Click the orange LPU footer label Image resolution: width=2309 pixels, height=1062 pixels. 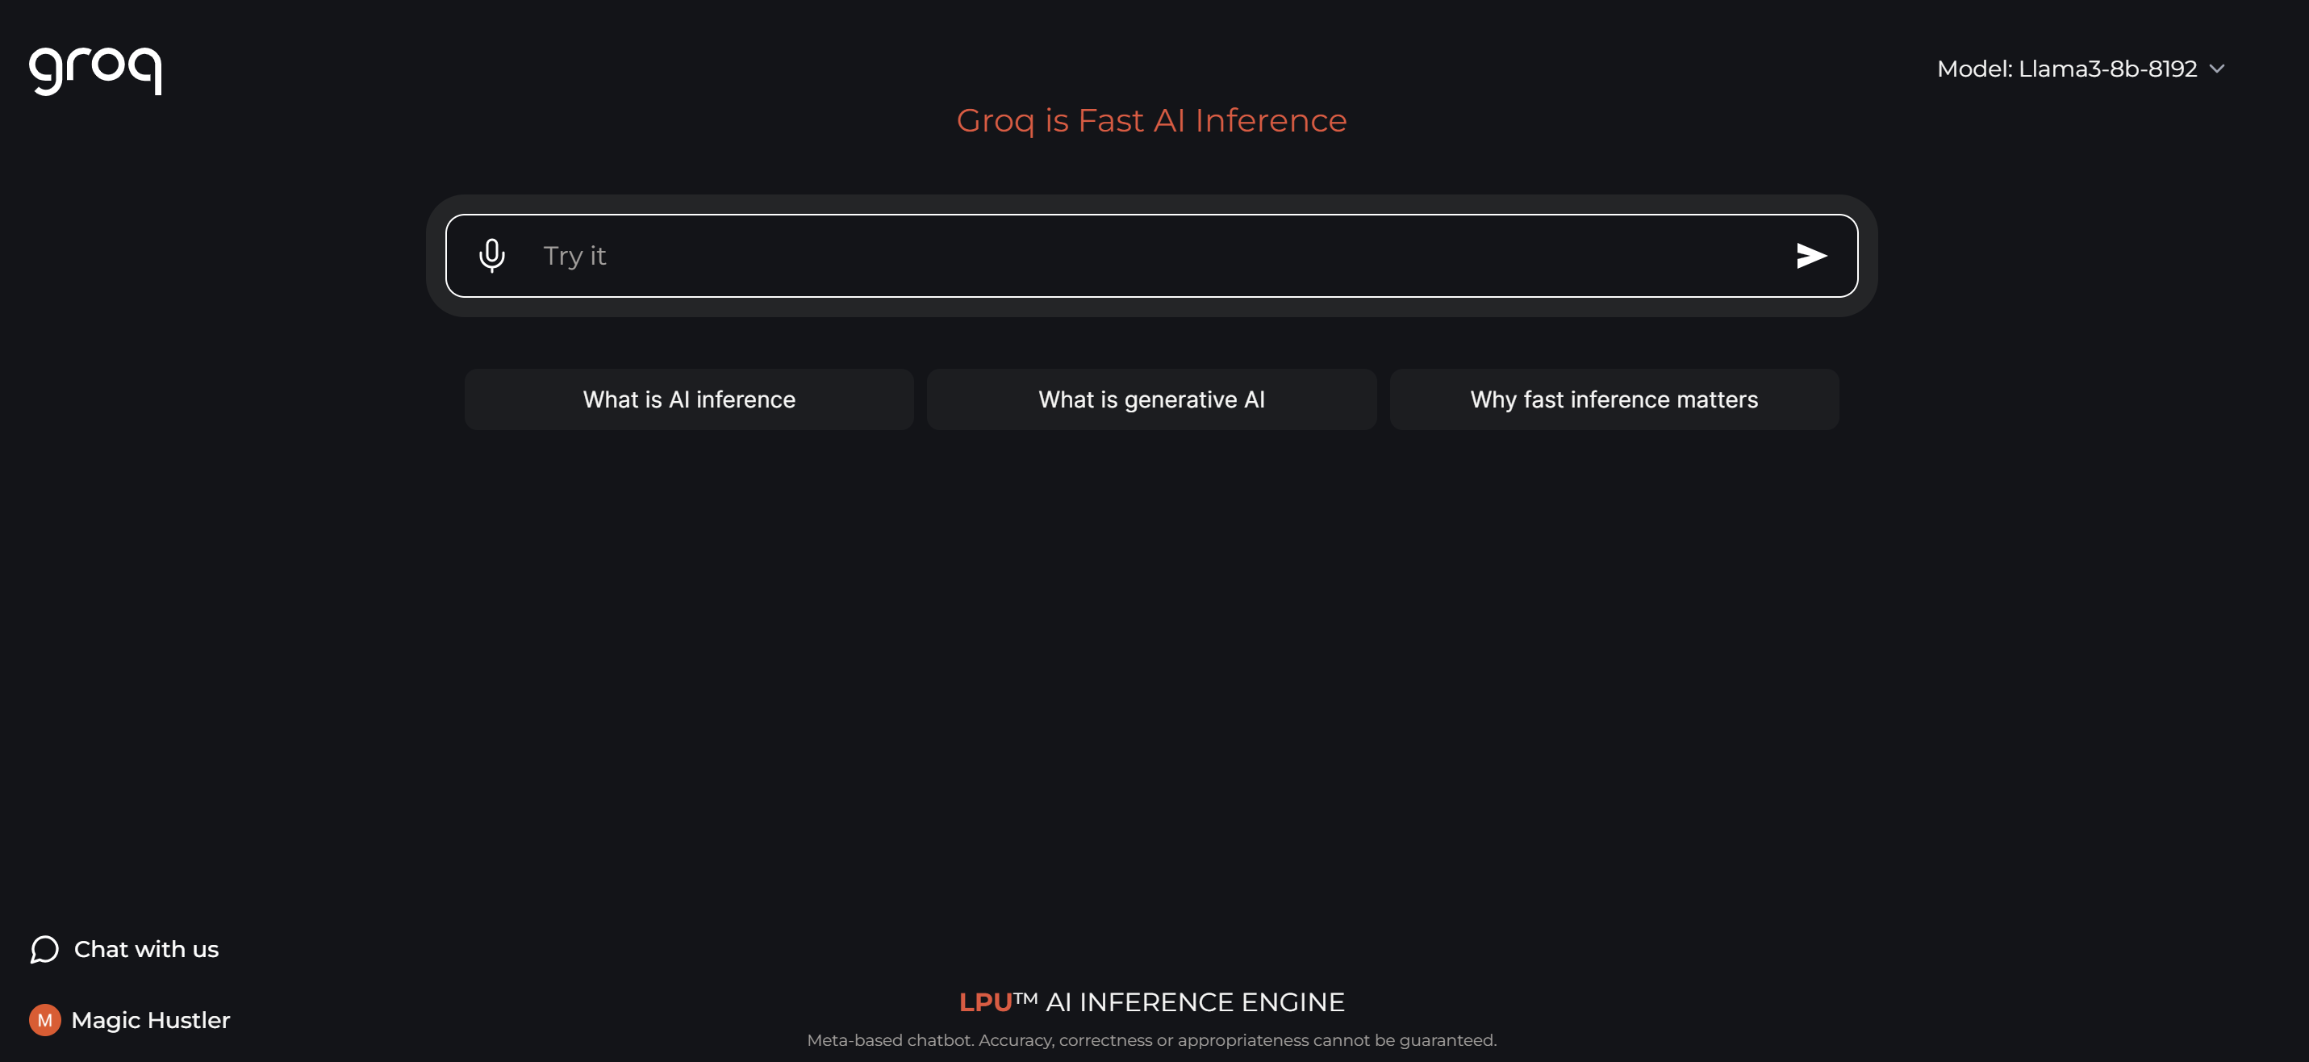985,1002
